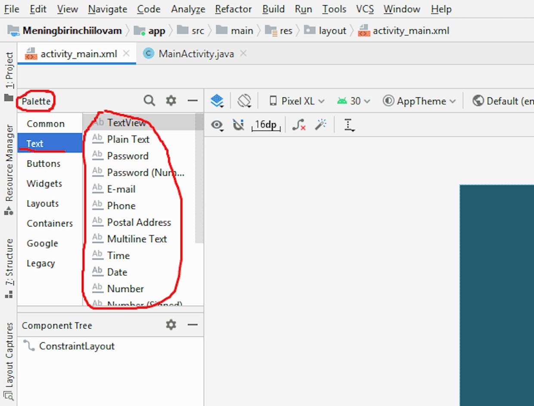Open the Build menu
The width and height of the screenshot is (534, 406).
point(273,9)
